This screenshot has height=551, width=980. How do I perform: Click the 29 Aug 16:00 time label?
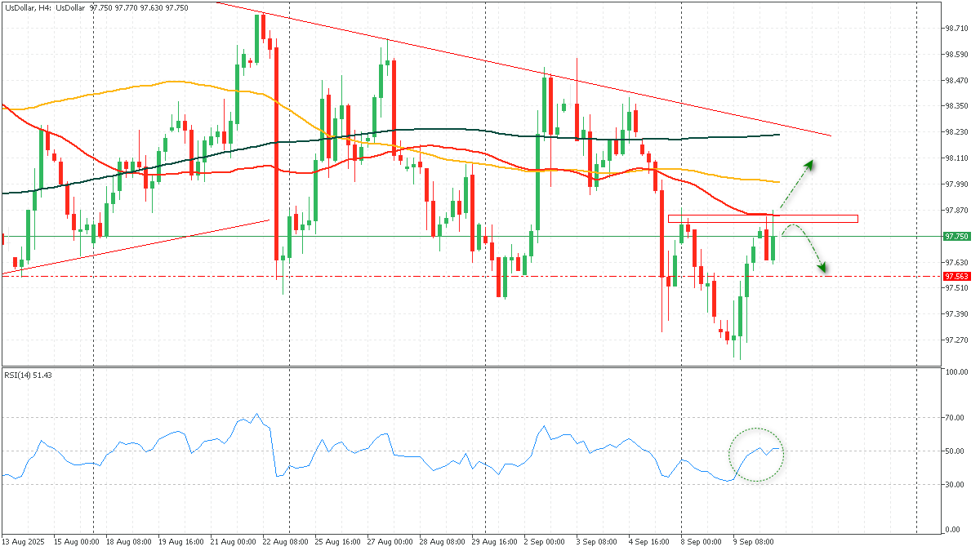497,541
